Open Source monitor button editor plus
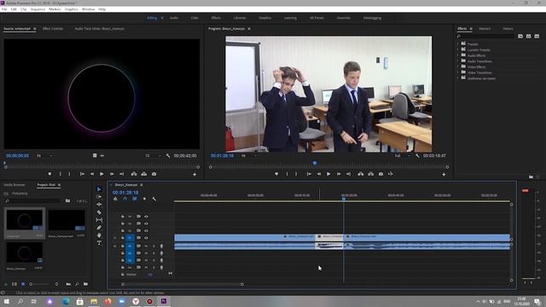 (x=195, y=174)
